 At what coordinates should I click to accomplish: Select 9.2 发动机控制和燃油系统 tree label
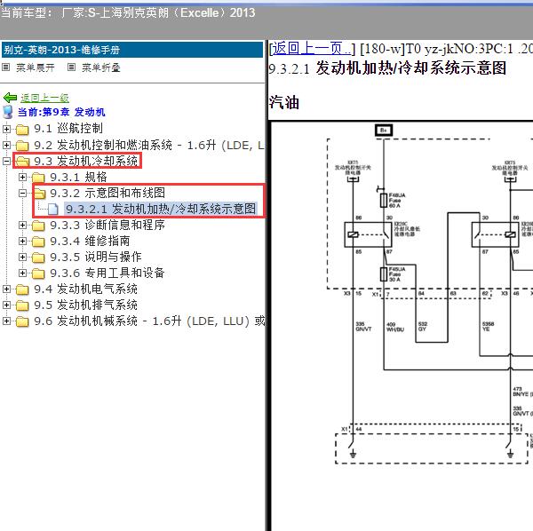(x=149, y=146)
